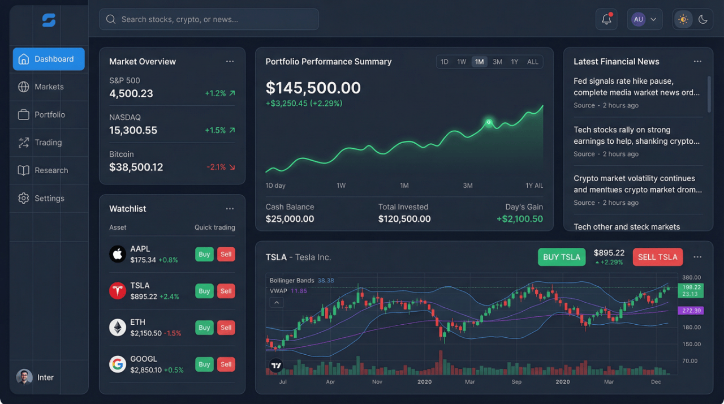Click the S&P 500 value 4,500.23

pyautogui.click(x=131, y=94)
